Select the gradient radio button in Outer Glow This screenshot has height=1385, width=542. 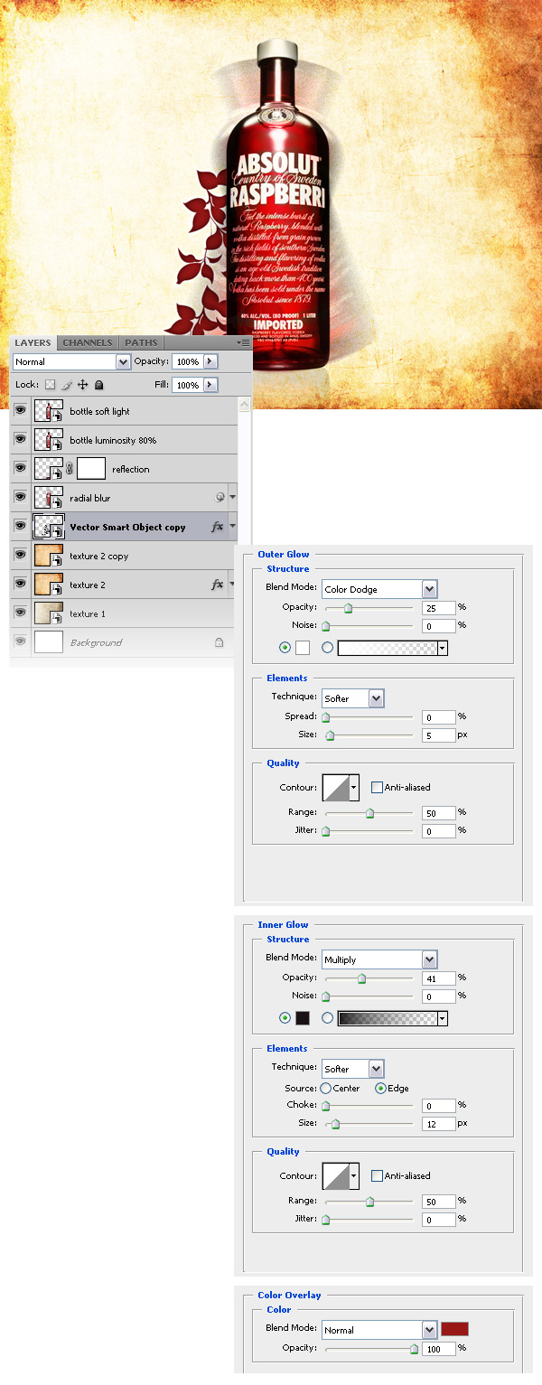pyautogui.click(x=327, y=647)
